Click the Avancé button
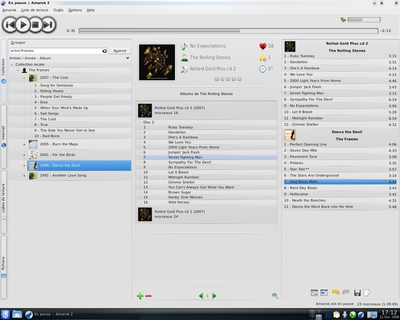This screenshot has width=400, height=320. pos(120,51)
